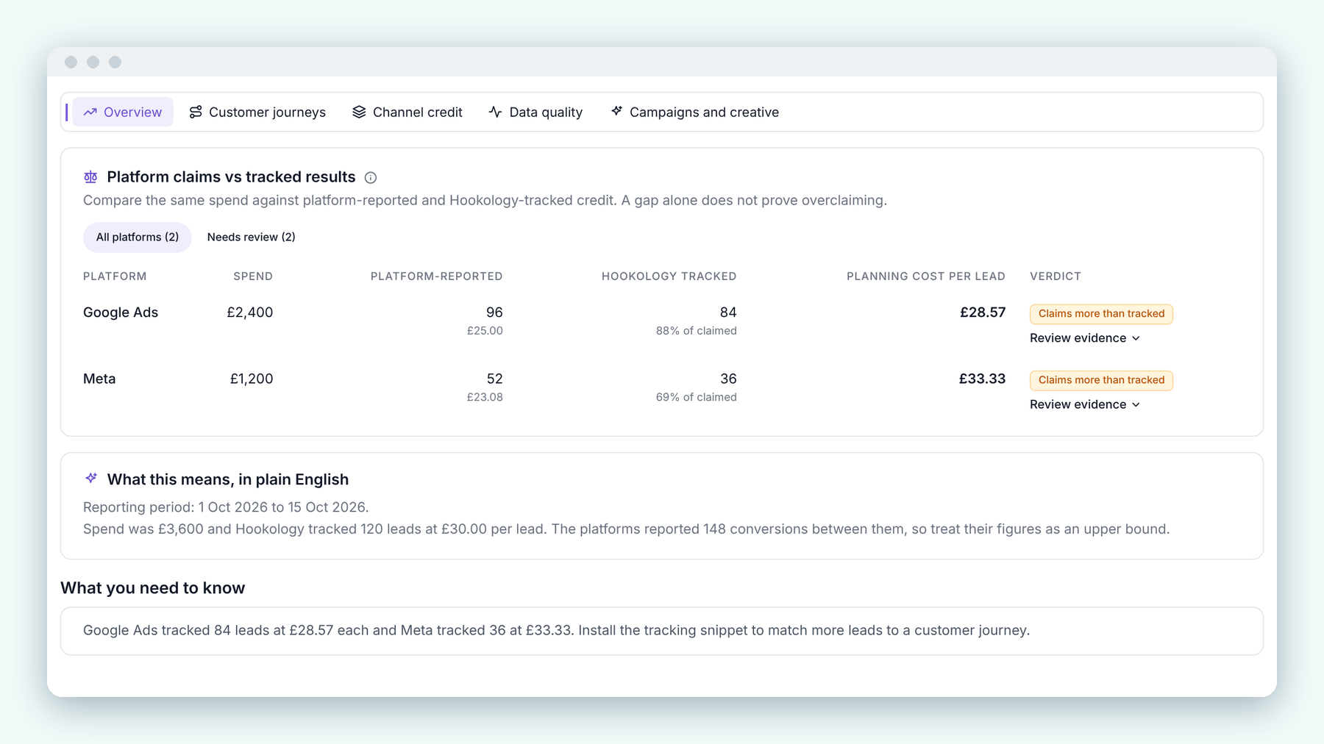Click the £28.57 planning cost per lead
This screenshot has width=1324, height=744.
(x=983, y=312)
